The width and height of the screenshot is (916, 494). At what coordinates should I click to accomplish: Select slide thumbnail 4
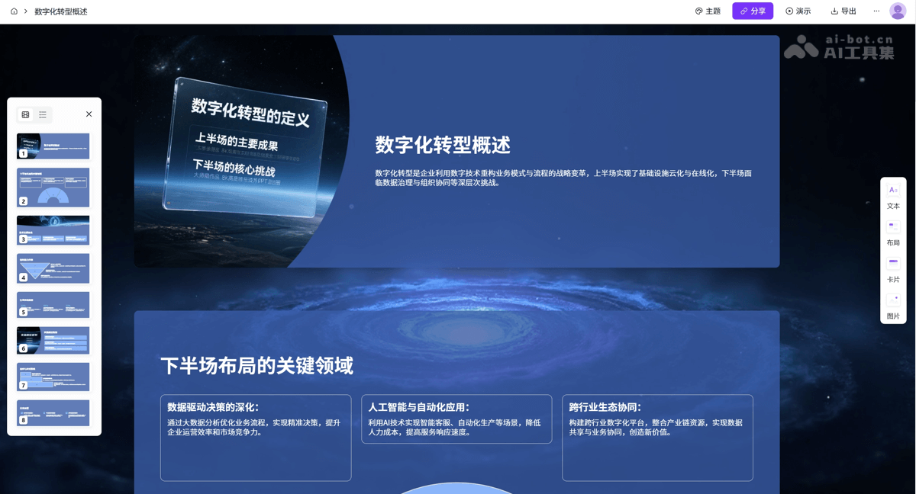click(x=53, y=268)
